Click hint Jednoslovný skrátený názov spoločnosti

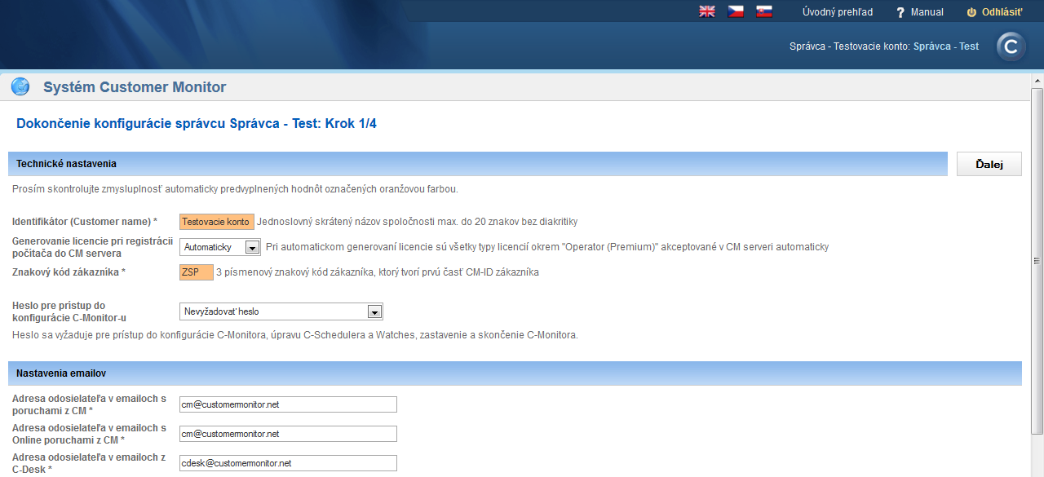(x=418, y=222)
